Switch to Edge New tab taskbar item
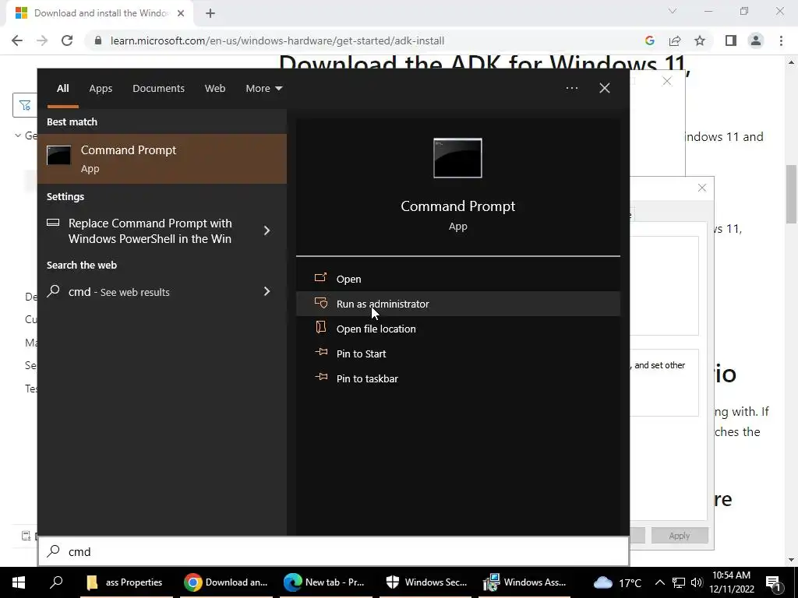The width and height of the screenshot is (798, 598). [325, 582]
